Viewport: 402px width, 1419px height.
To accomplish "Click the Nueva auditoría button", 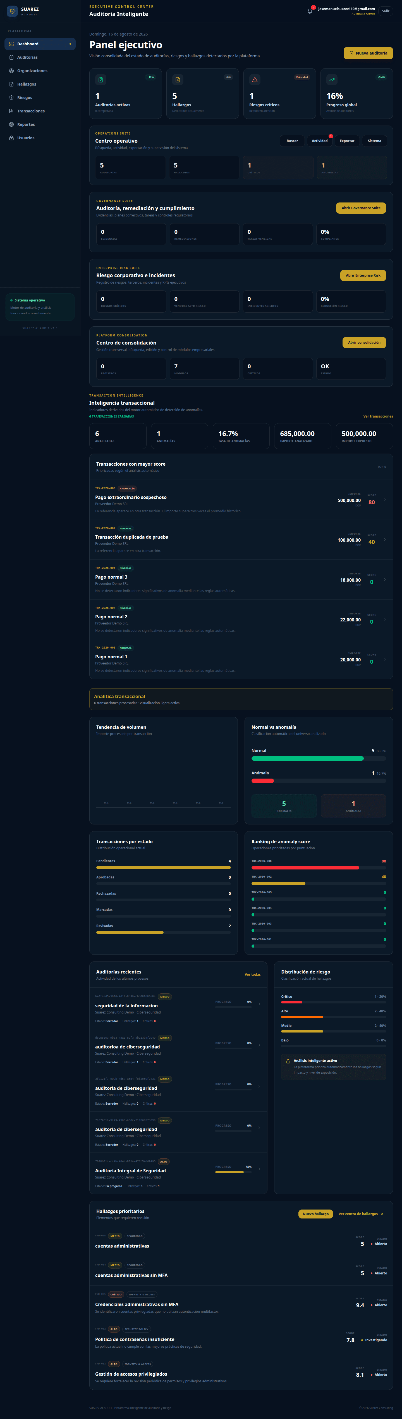I will click(368, 53).
